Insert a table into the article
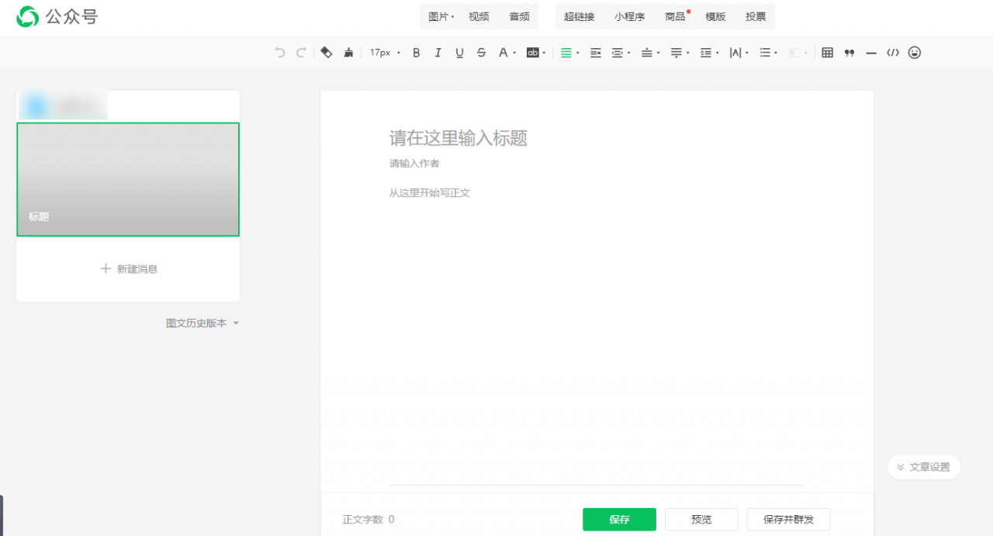Viewport: 993px width, 536px height. tap(827, 52)
